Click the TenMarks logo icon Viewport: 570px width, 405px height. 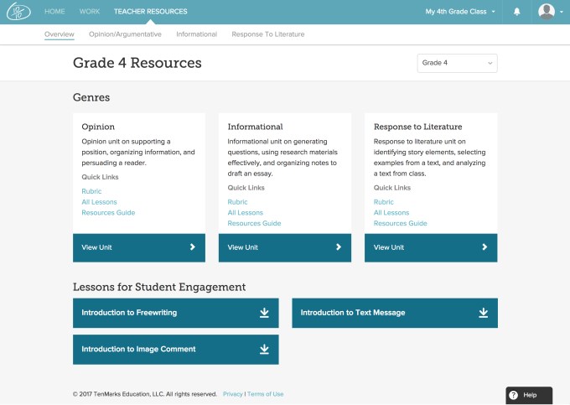pyautogui.click(x=18, y=12)
